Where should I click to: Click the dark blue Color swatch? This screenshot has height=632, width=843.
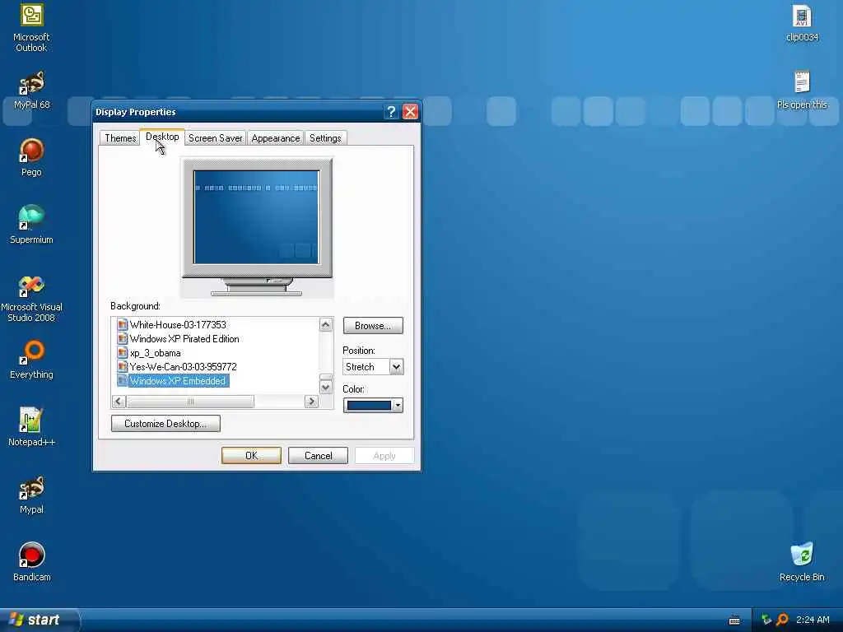tap(369, 405)
